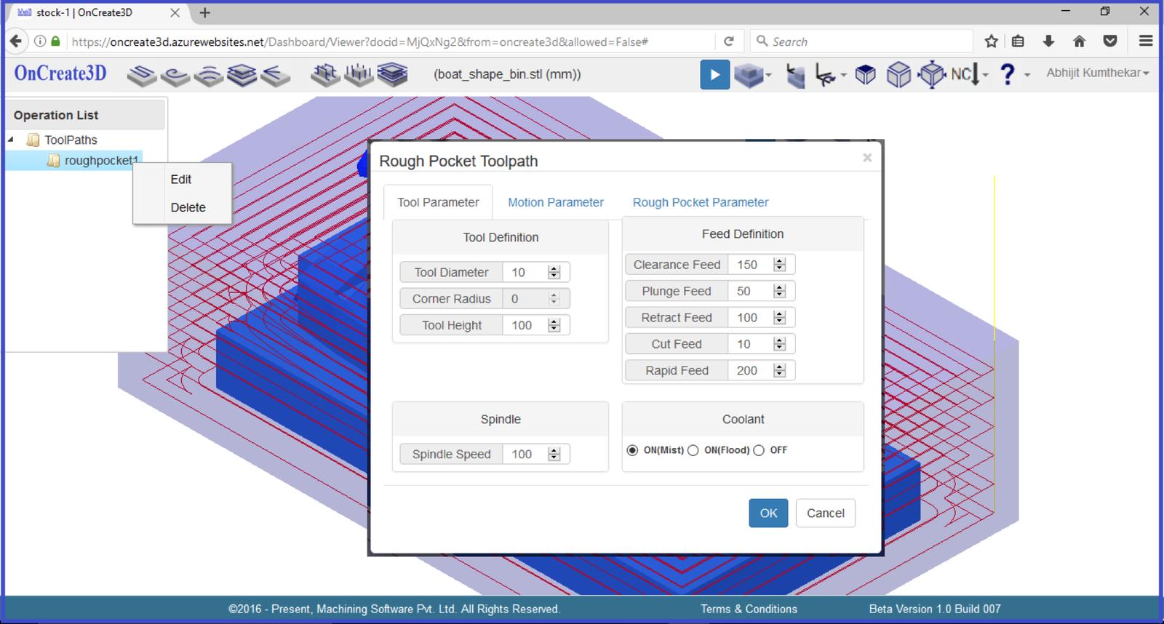1164x624 pixels.
Task: Choose Edit from the context menu
Action: point(181,180)
